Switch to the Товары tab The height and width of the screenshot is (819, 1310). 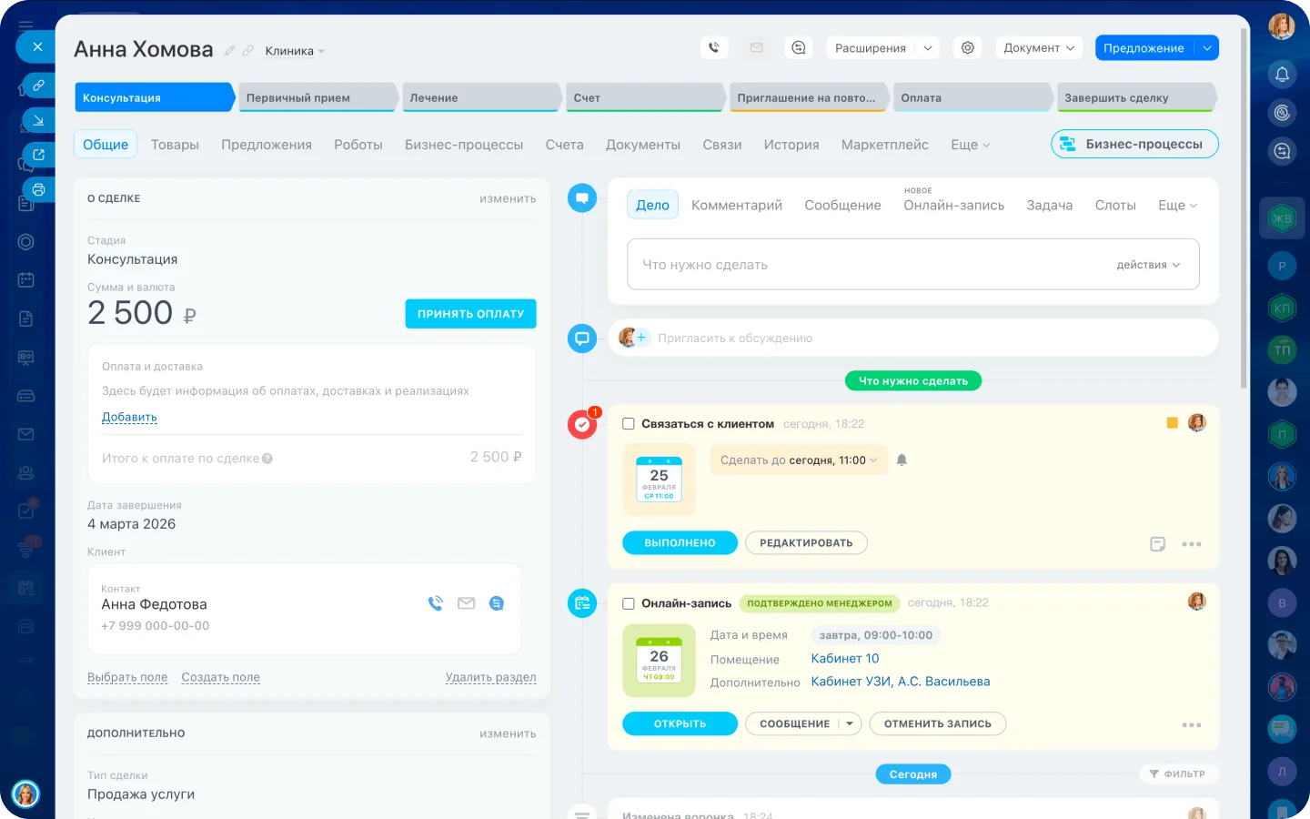(x=175, y=145)
